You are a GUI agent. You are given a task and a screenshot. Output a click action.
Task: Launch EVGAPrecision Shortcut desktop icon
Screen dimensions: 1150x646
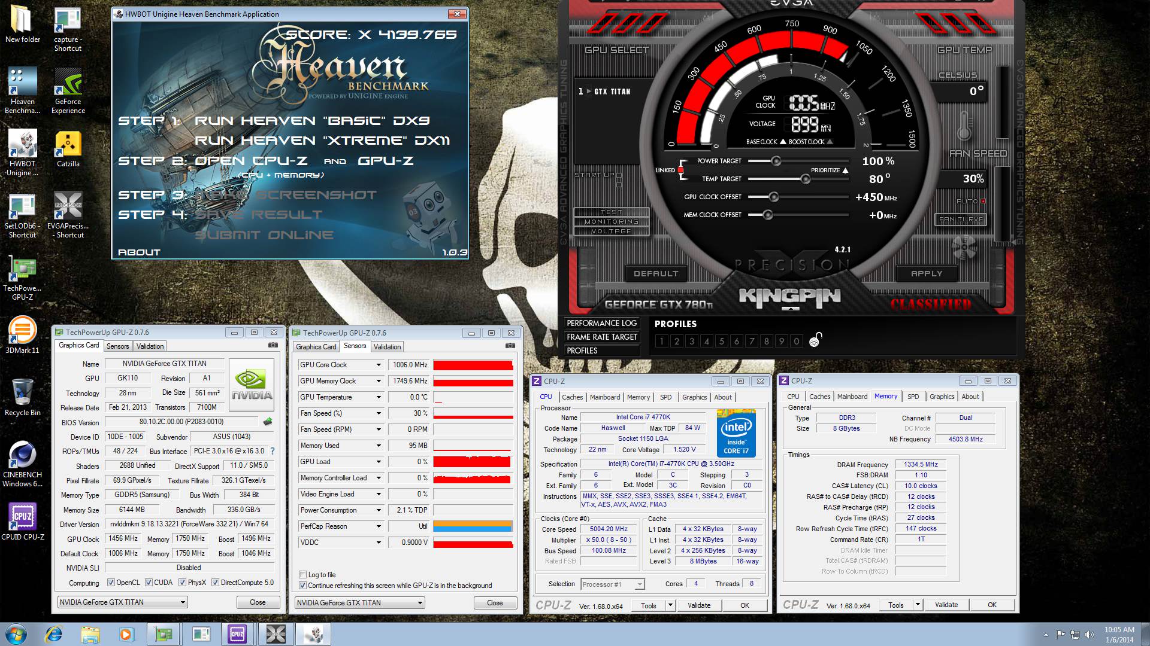tap(68, 215)
